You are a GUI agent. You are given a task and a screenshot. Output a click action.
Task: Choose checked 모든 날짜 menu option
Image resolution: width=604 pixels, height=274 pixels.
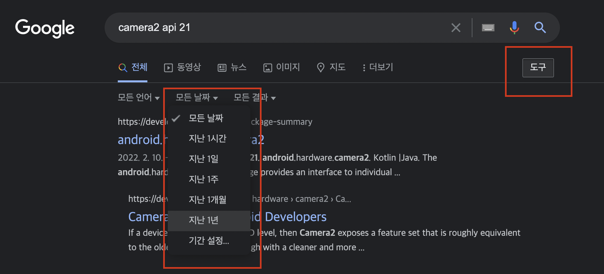(x=209, y=118)
